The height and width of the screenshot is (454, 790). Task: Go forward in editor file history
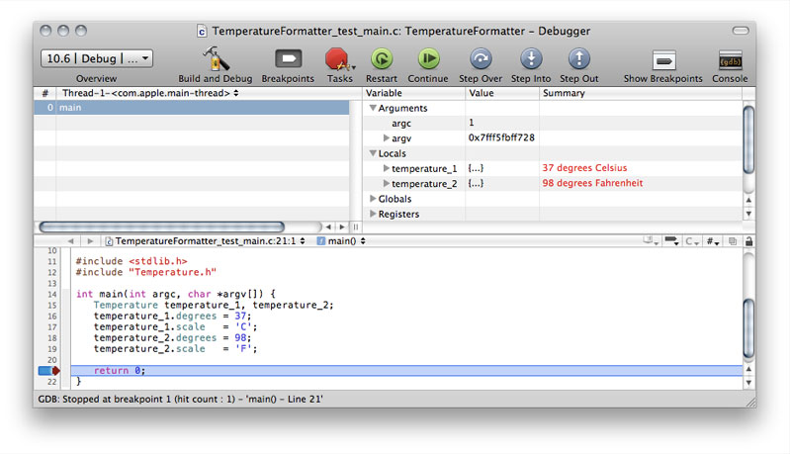(90, 241)
